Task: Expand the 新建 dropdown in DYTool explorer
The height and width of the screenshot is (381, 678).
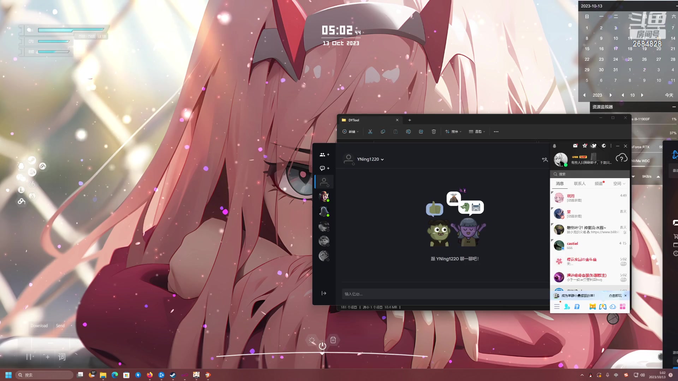Action: coord(351,132)
